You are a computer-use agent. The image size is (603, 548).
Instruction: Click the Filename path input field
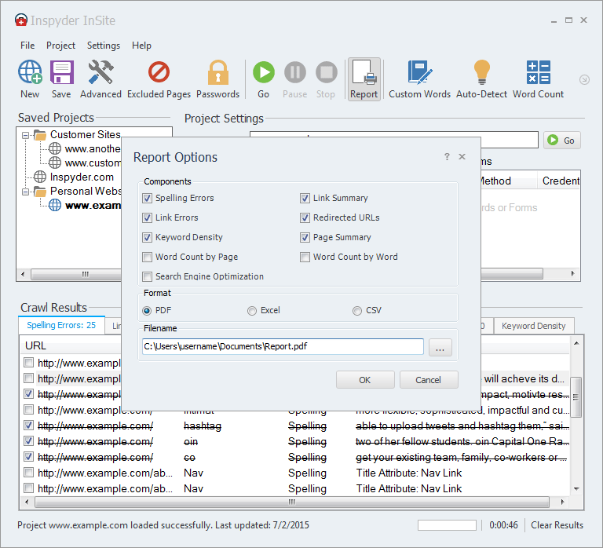tap(283, 346)
